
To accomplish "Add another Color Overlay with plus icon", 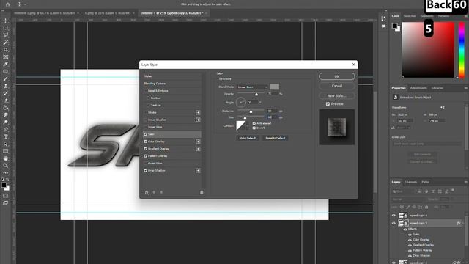I will tap(198, 142).
